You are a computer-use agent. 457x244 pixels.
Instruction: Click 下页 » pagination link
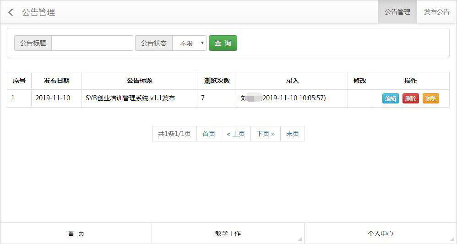click(266, 134)
